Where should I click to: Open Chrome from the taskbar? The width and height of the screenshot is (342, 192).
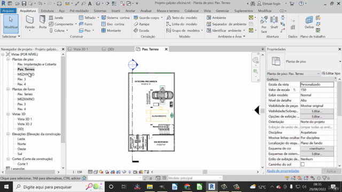point(187,187)
